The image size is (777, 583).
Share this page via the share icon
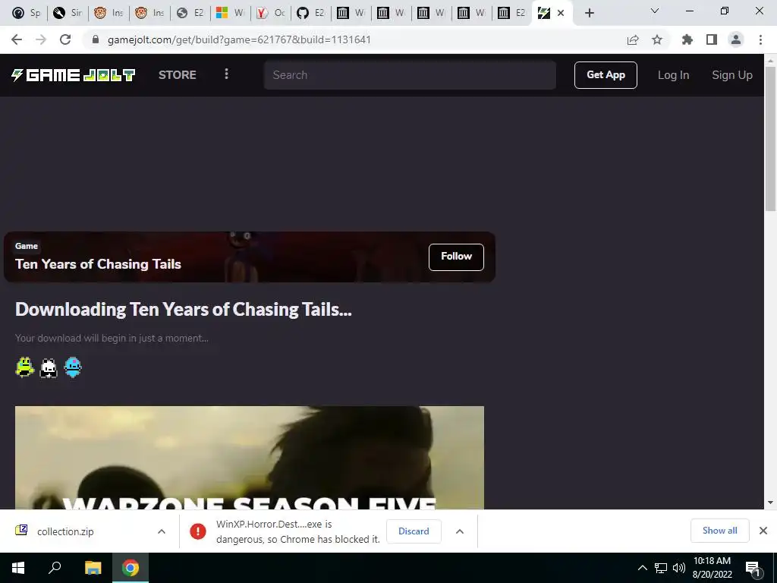click(x=633, y=39)
